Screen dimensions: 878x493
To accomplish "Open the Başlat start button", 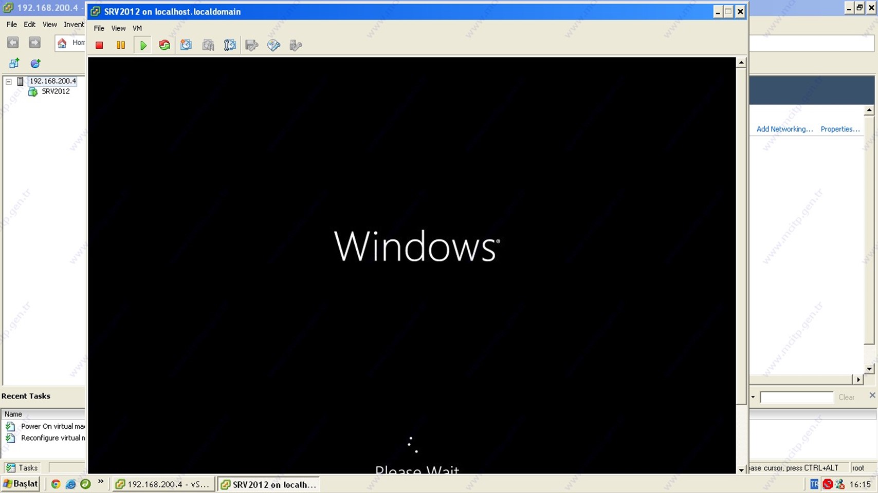I will 21,484.
